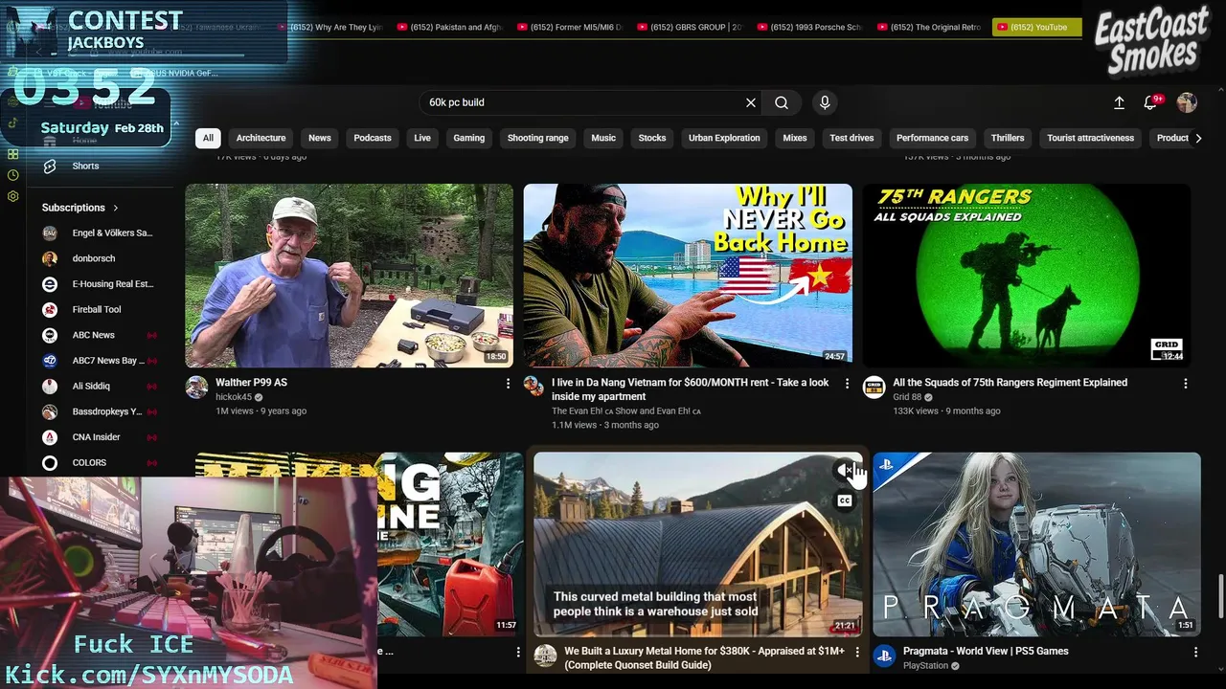Click the Evan Eh avatar beside Da Nang video

click(x=534, y=385)
